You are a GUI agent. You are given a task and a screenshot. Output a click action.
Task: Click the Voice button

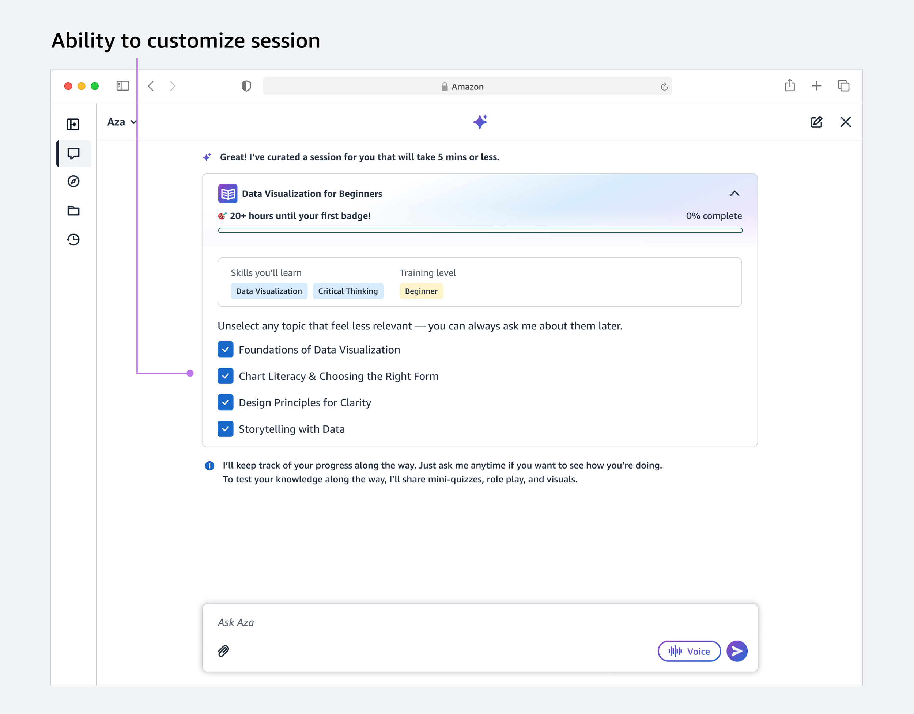point(689,651)
